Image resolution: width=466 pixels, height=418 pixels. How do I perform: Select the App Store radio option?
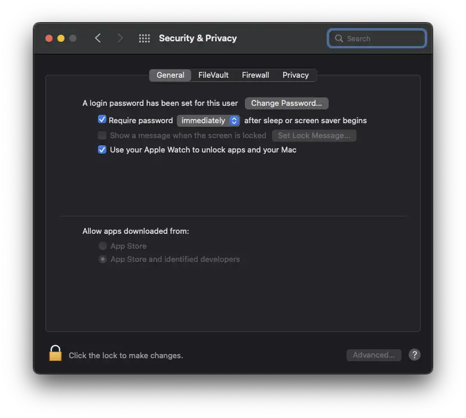click(x=103, y=246)
